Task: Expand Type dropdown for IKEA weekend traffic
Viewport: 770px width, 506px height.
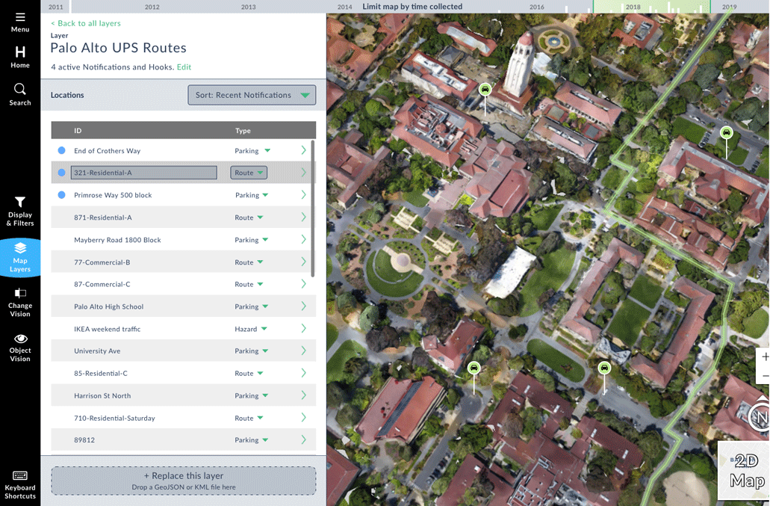Action: coord(251,329)
